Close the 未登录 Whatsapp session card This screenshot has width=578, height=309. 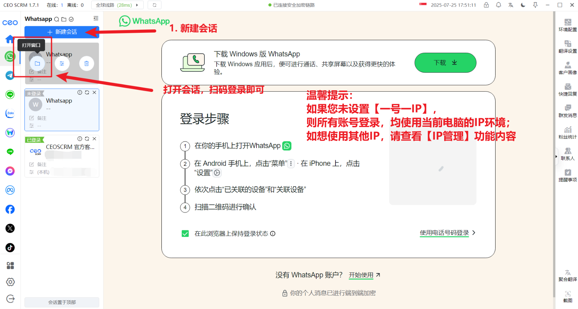[94, 93]
